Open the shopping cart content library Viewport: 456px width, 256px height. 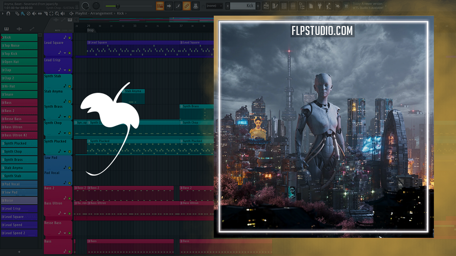pyautogui.click(x=346, y=6)
